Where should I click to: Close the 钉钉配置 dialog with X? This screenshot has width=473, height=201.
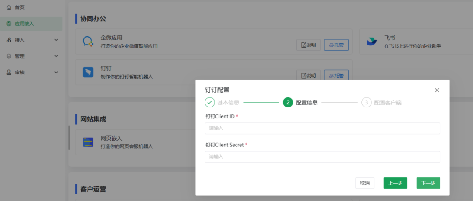tap(437, 90)
